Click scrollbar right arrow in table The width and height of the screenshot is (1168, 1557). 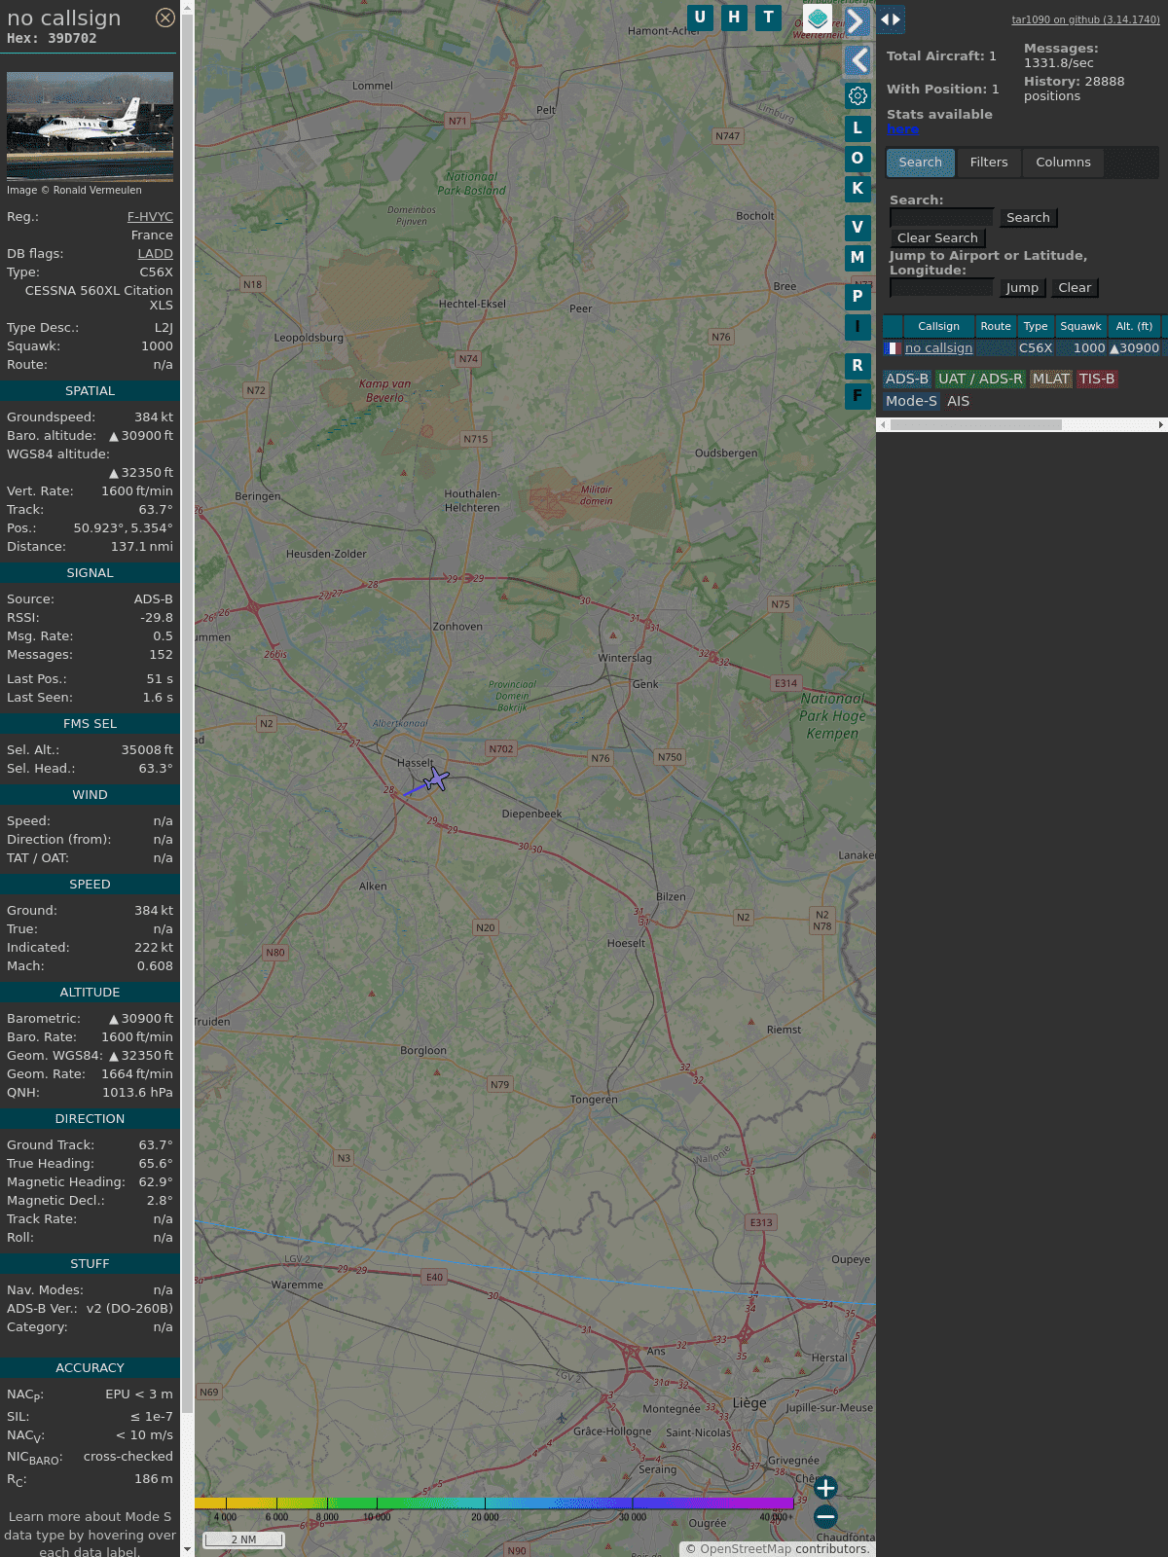(1161, 424)
